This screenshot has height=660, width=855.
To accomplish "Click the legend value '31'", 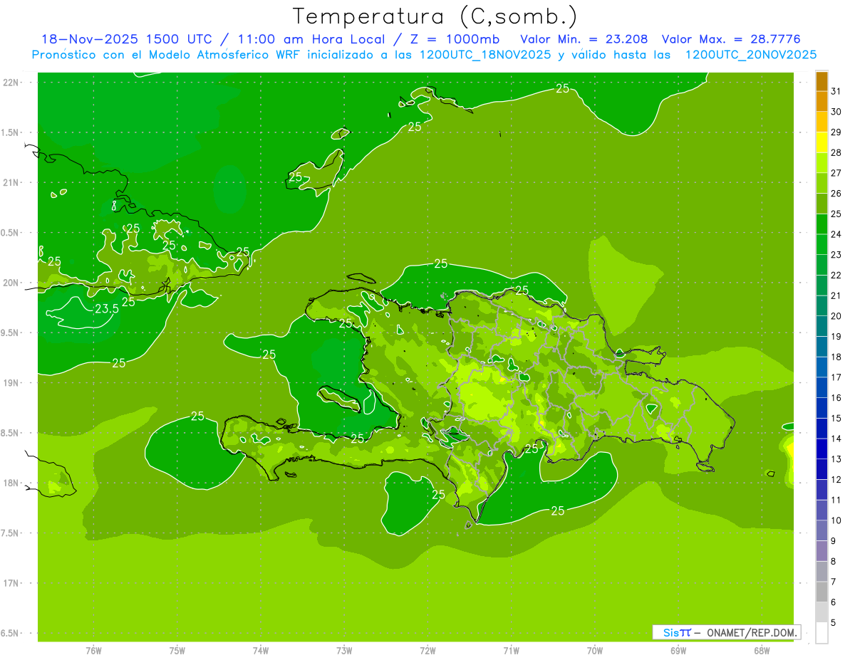I will 836,91.
